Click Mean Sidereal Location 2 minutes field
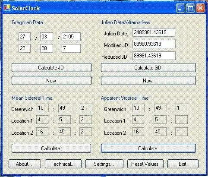This screenshot has height=177, width=208. [x=64, y=132]
